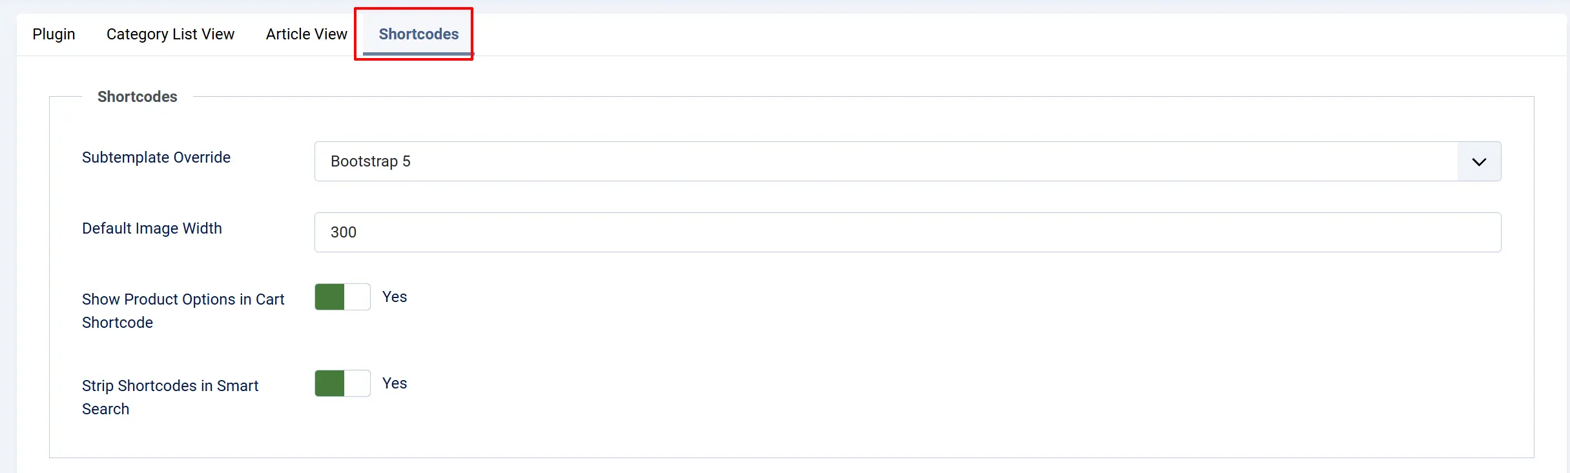Click the Default Image Width field

tap(907, 232)
